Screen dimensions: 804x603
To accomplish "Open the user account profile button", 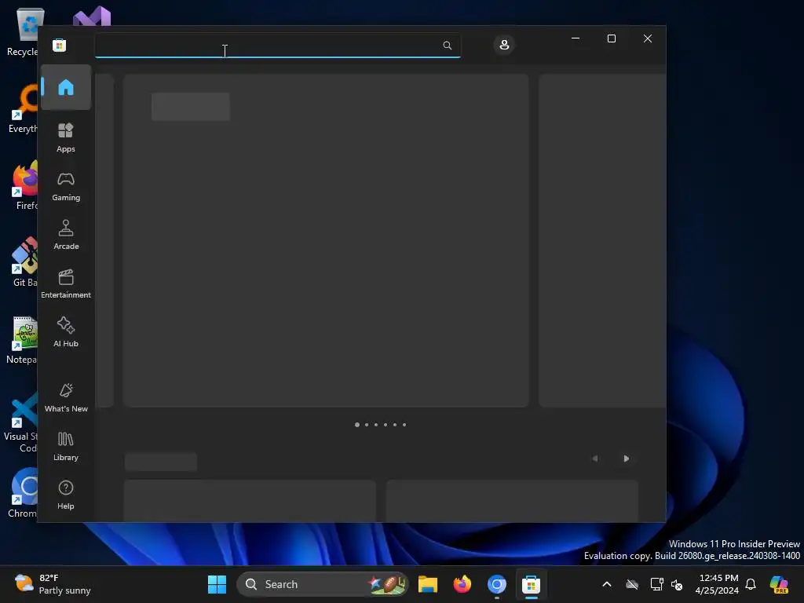I will coord(504,45).
